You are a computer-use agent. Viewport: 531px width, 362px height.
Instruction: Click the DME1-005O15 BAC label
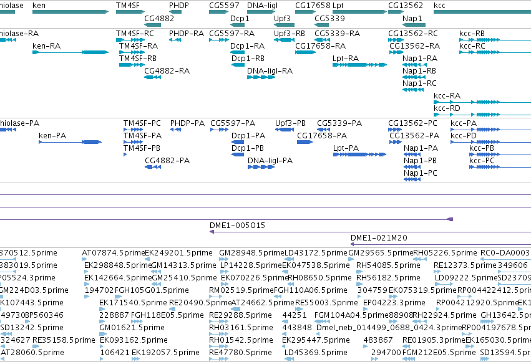[x=237, y=225]
